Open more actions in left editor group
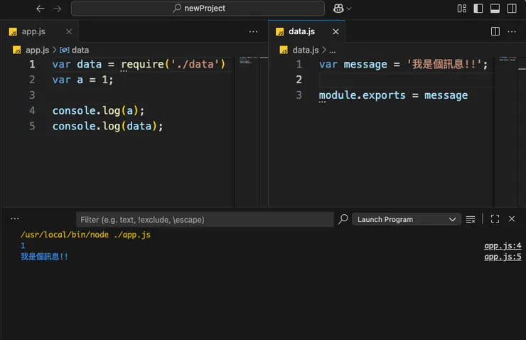The width and height of the screenshot is (526, 340). [x=253, y=31]
